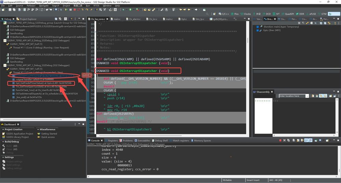
Task: Close the Os_hw_core.c editor tab
Action: (107, 19)
